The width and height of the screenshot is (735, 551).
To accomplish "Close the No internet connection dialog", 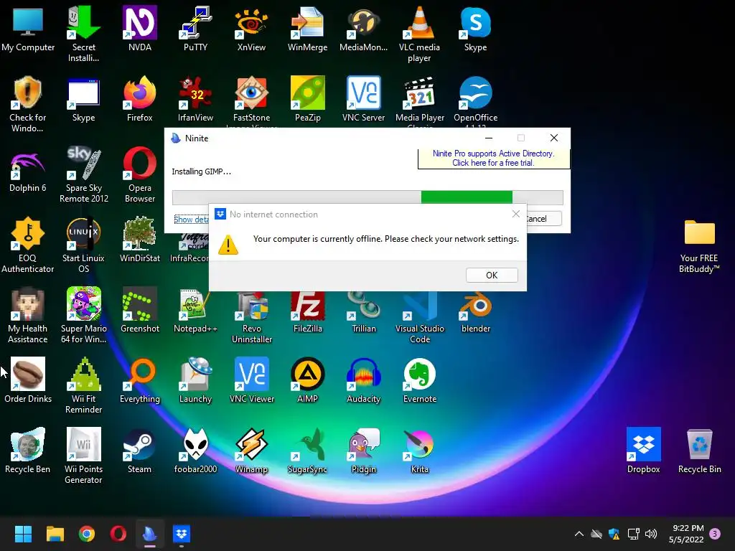I will 515,214.
